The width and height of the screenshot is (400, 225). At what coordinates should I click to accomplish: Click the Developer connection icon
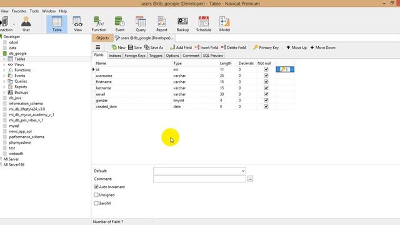pyautogui.click(x=1, y=37)
